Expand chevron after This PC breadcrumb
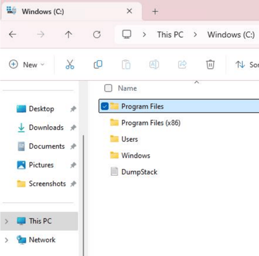259x256 pixels. pos(195,35)
